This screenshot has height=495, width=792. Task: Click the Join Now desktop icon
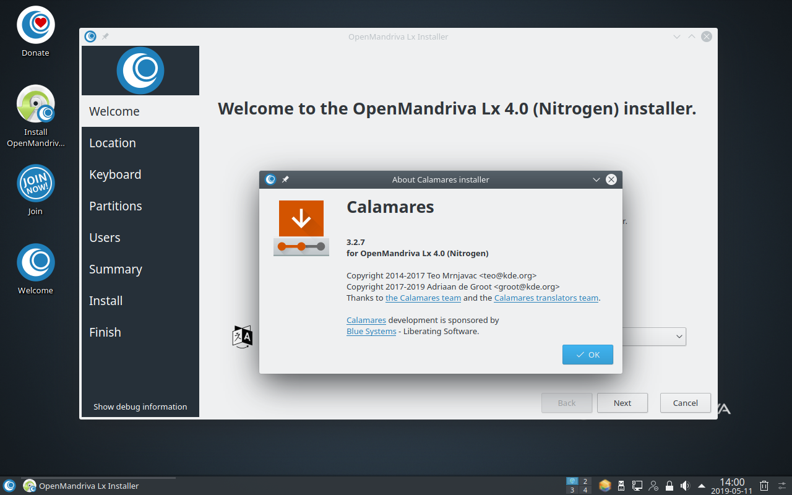(x=35, y=183)
